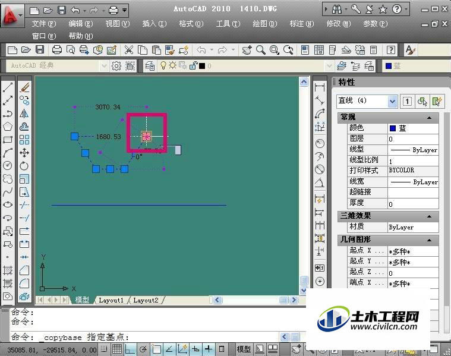451x356 pixels.
Task: Select the Rectangle draw tool
Action: pyautogui.click(x=8, y=140)
